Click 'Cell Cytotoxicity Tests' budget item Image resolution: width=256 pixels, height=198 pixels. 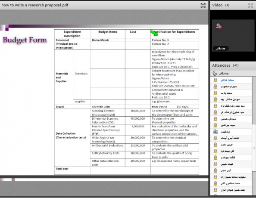[106, 153]
